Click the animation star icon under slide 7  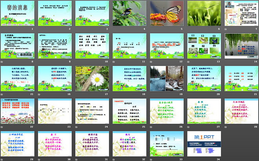226,29
